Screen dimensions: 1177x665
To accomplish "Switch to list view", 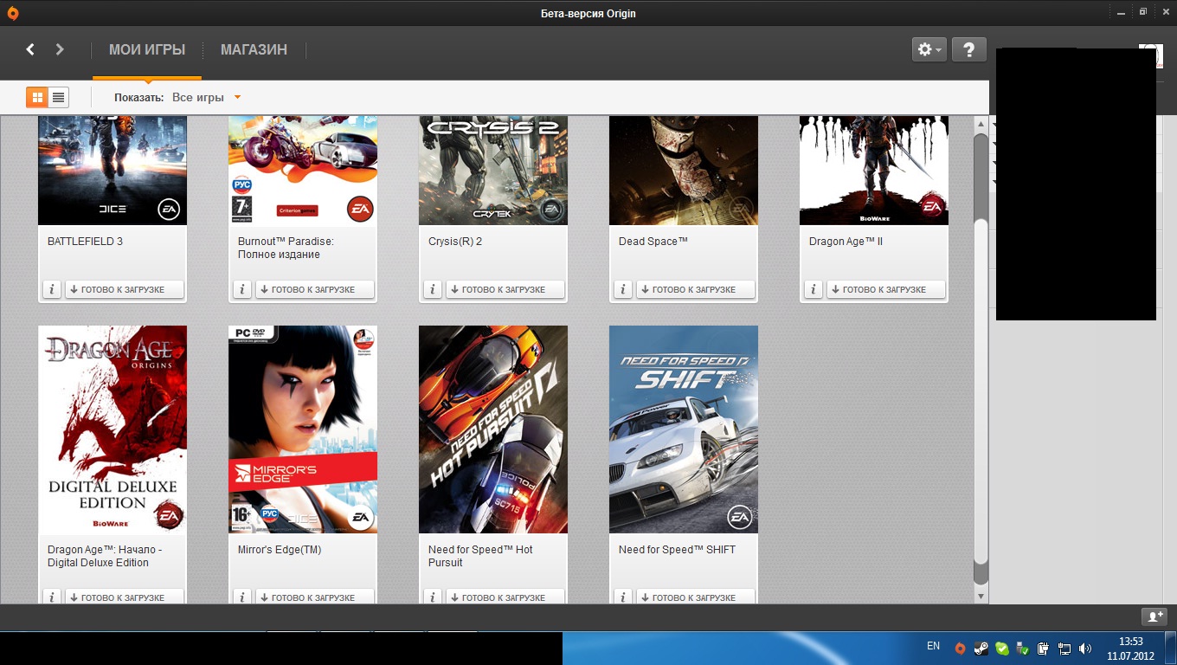I will click(x=58, y=97).
